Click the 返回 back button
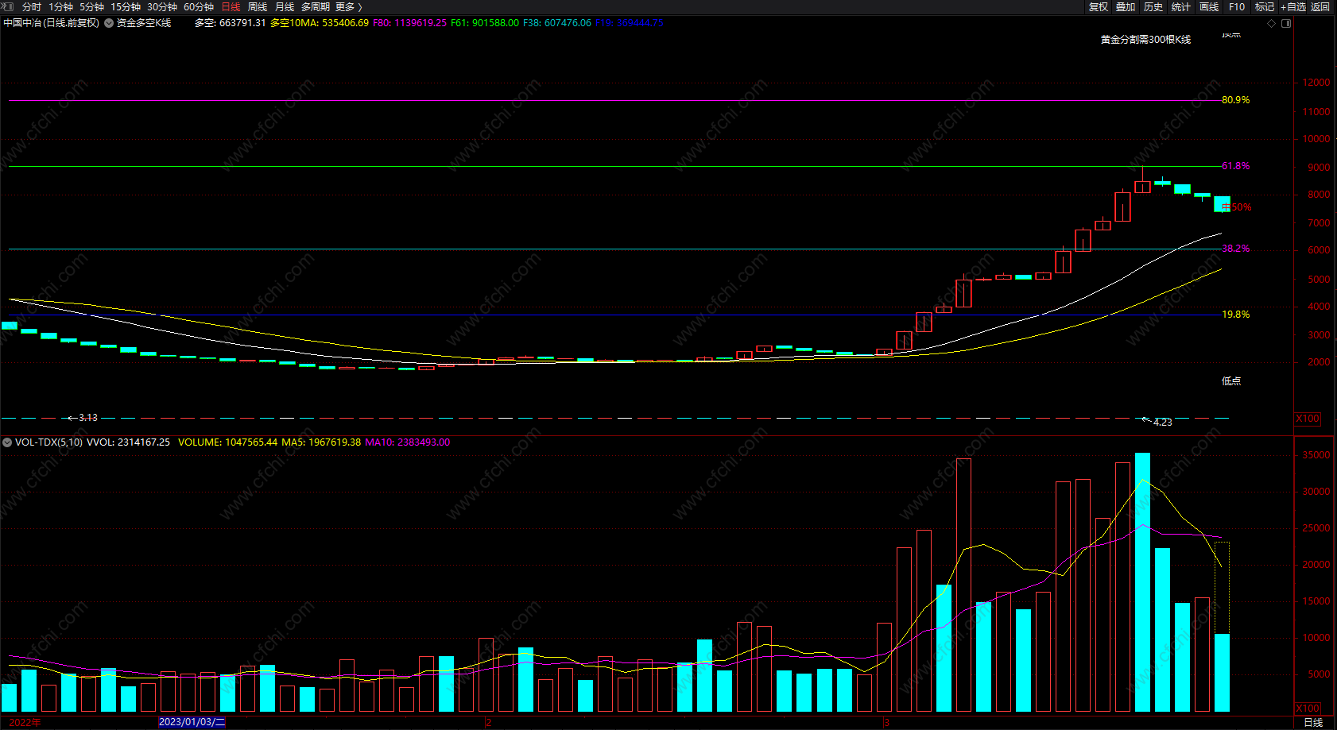This screenshot has width=1337, height=730. (x=1320, y=7)
